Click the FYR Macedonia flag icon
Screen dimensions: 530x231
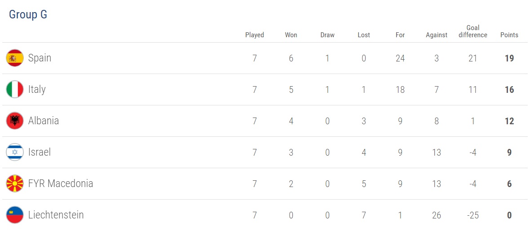[x=15, y=183]
